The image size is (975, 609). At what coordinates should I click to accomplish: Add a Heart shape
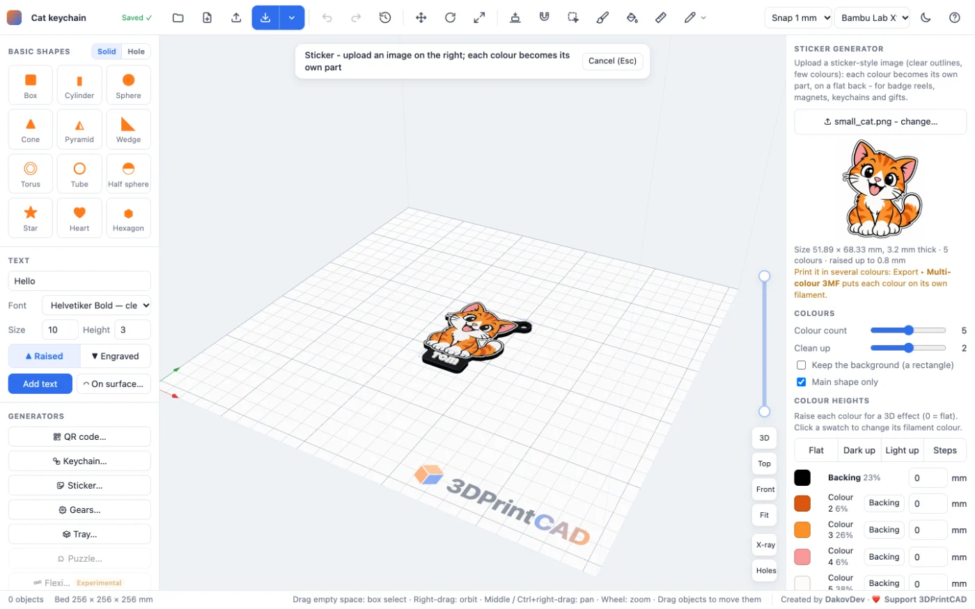[x=79, y=218]
